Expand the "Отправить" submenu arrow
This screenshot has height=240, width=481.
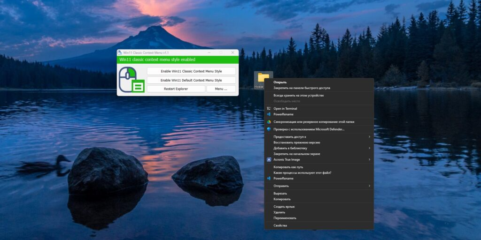pos(369,186)
